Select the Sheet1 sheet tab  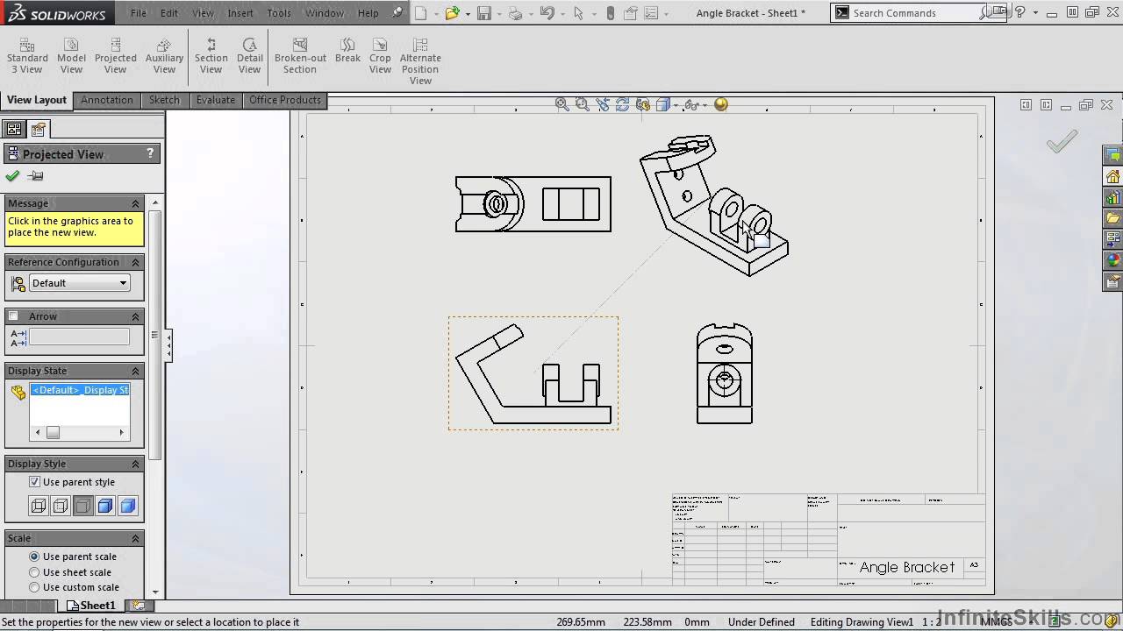pos(91,606)
